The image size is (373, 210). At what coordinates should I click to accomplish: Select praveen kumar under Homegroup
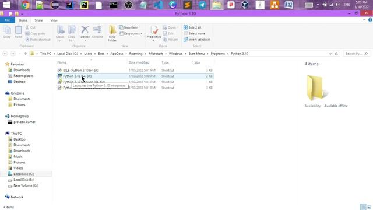[24, 122]
